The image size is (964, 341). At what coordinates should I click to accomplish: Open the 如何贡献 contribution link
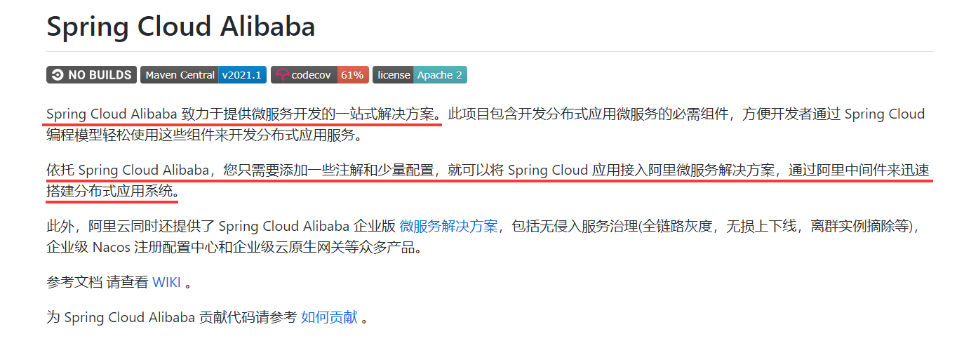pyautogui.click(x=329, y=317)
